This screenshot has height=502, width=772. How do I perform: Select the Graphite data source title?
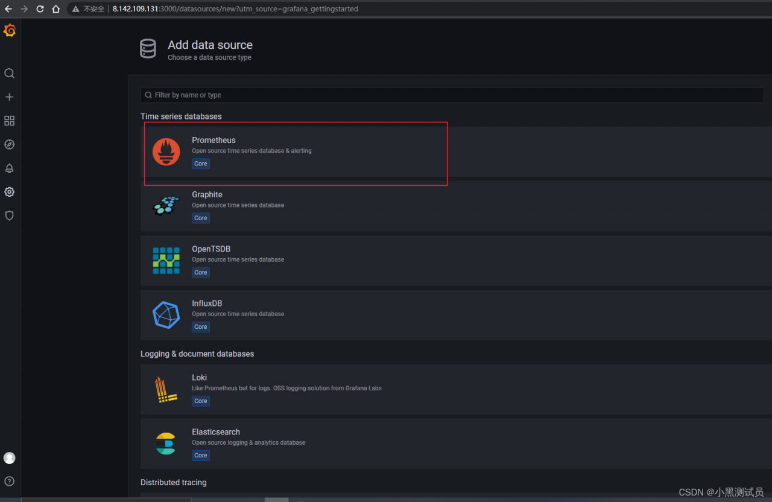207,194
